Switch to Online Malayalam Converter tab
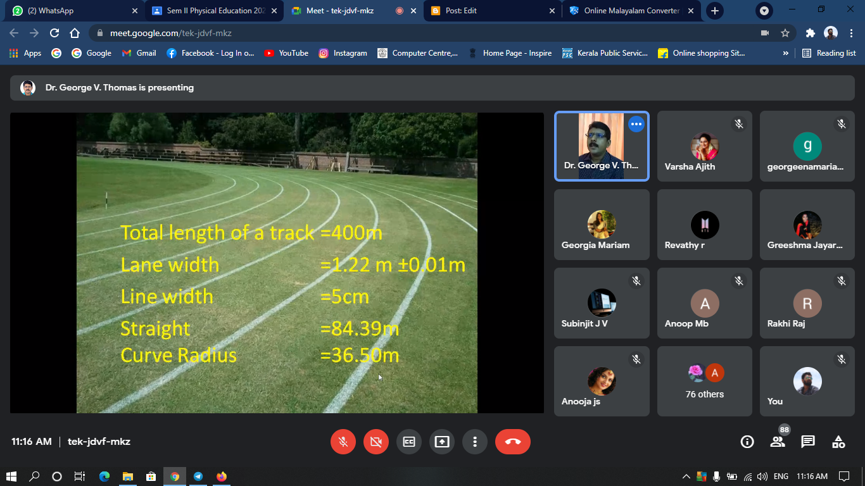865x486 pixels. coord(631,11)
